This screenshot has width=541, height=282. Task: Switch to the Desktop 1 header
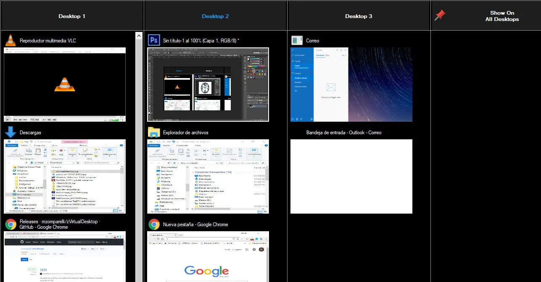point(72,16)
